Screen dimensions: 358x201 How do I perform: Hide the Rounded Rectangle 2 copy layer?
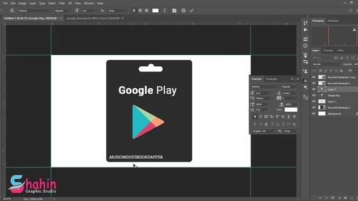[314, 77]
